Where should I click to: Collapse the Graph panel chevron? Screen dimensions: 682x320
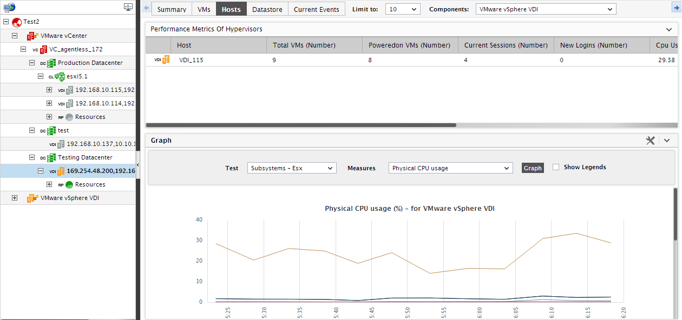tap(667, 140)
